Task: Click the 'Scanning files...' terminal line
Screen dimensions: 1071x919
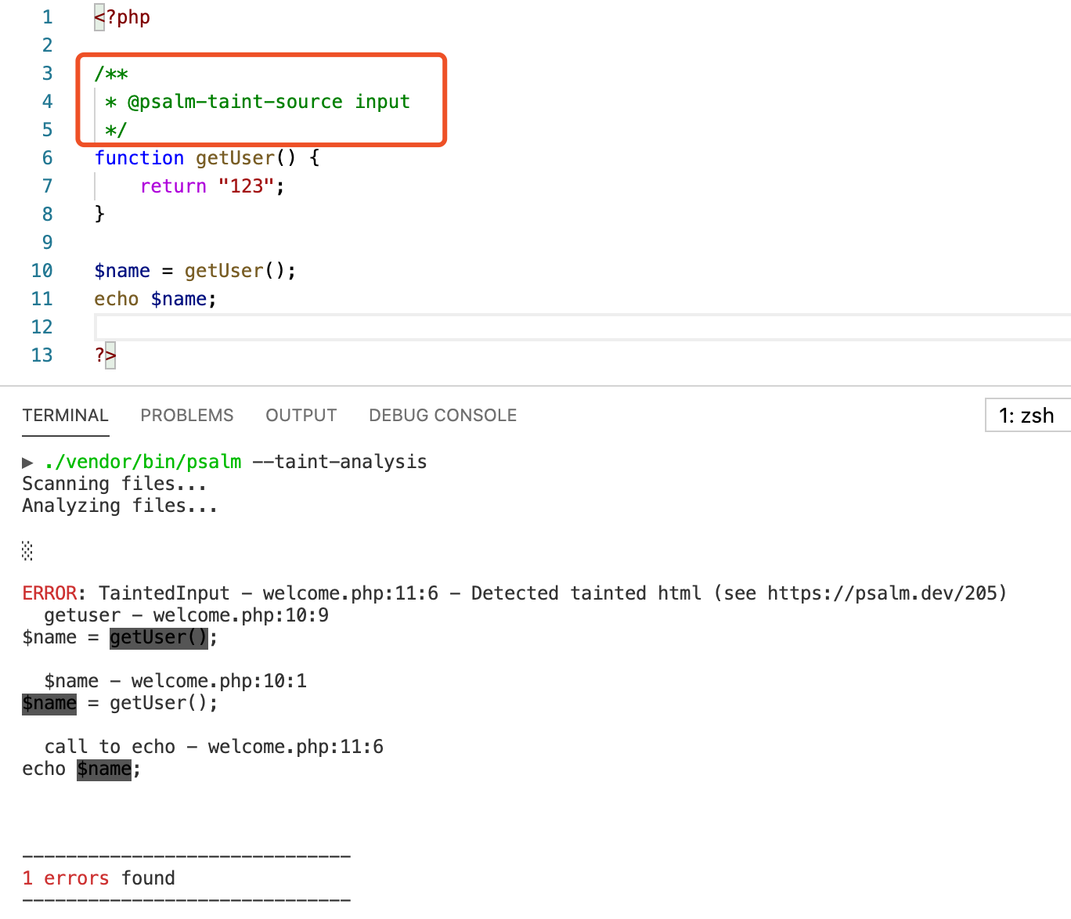Action: [x=114, y=484]
